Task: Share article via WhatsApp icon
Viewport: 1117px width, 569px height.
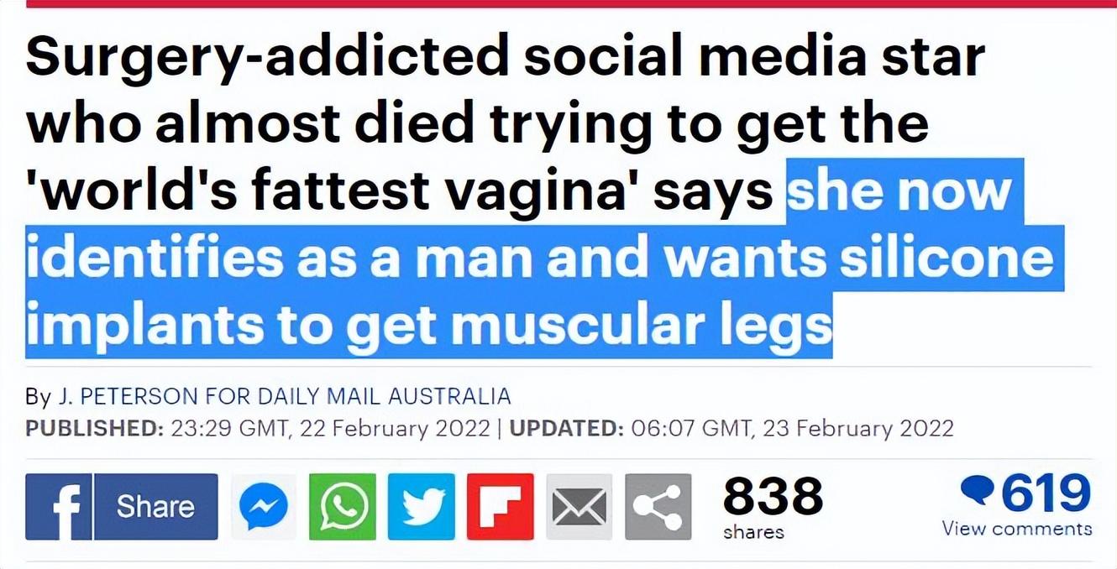Action: [x=343, y=506]
